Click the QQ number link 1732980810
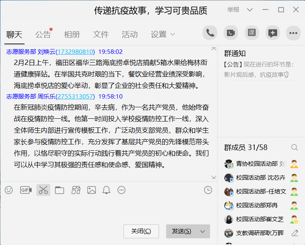 (75, 51)
